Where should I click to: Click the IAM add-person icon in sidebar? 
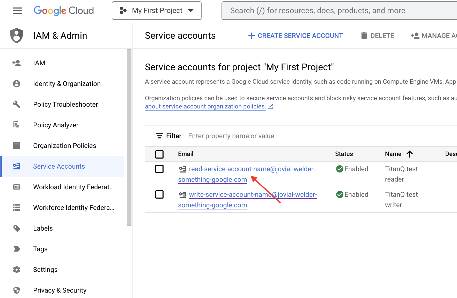click(17, 63)
